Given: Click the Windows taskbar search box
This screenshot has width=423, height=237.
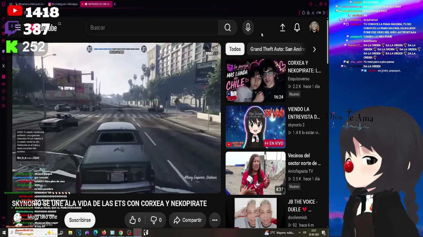Looking at the screenshot, I should (x=33, y=233).
